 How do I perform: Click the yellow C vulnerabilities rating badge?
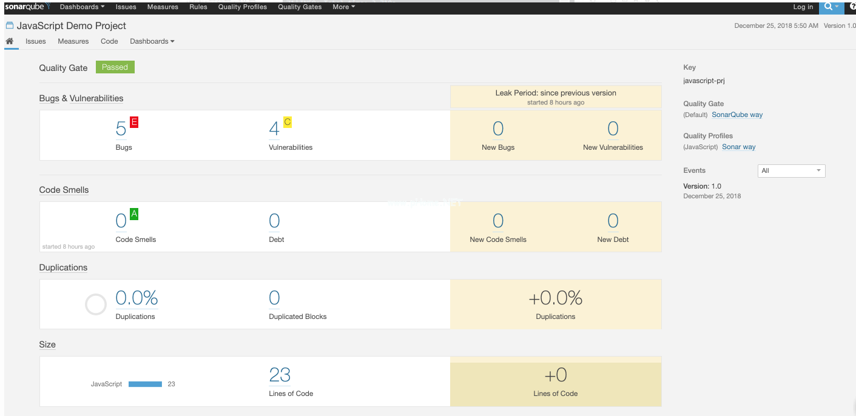coord(288,122)
